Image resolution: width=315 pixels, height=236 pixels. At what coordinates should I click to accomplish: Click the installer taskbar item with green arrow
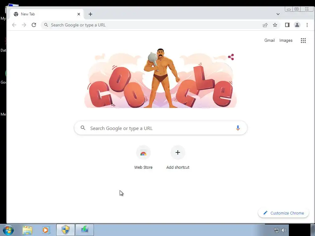(85, 230)
